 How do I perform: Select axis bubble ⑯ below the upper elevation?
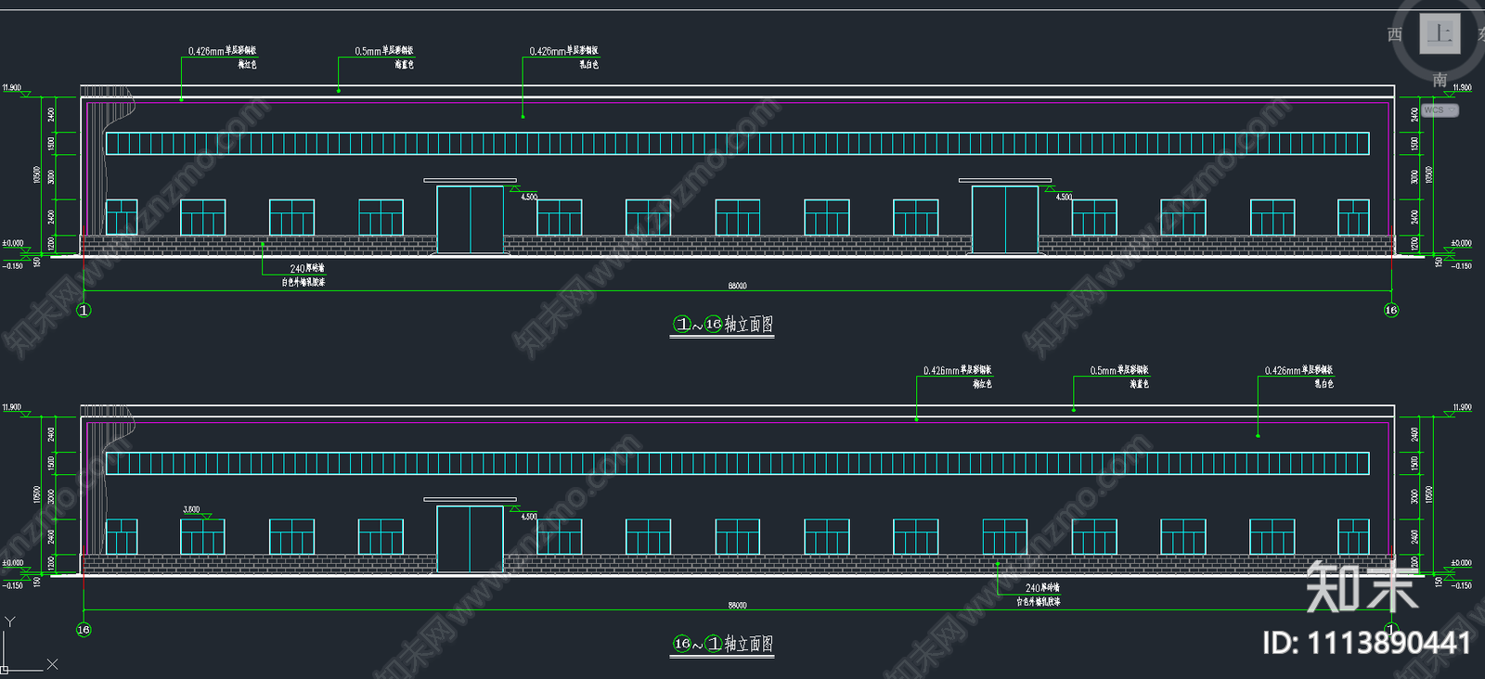(1390, 310)
